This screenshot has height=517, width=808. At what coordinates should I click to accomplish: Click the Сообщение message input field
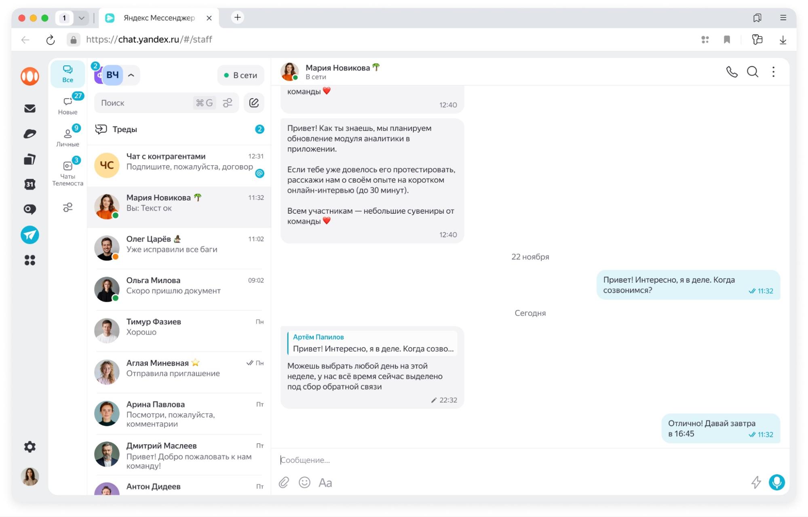click(485, 460)
